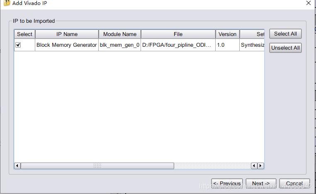Uncheck the Block Memory Generator checkbox
The image size is (316, 194).
[x=18, y=45]
